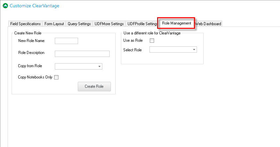Click the Copy from Role label
The height and width of the screenshot is (147, 280).
[30, 66]
